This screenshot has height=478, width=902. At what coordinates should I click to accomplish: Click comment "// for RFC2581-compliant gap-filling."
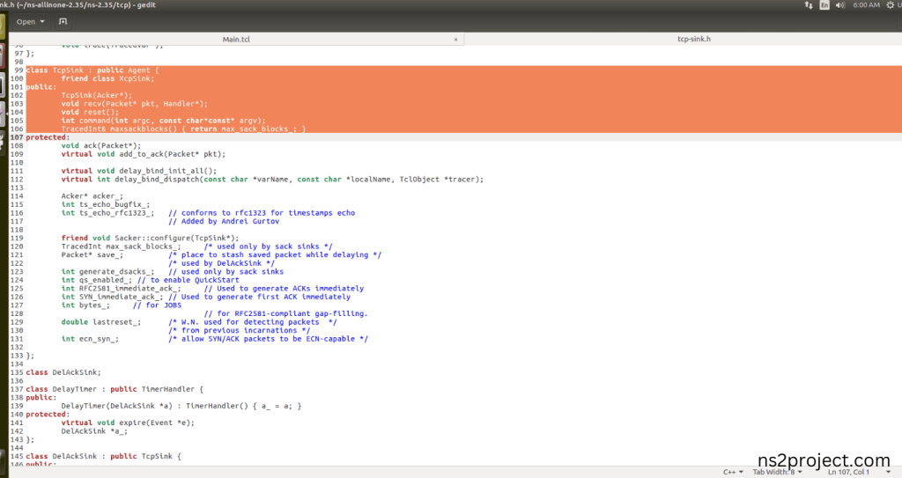(x=286, y=314)
